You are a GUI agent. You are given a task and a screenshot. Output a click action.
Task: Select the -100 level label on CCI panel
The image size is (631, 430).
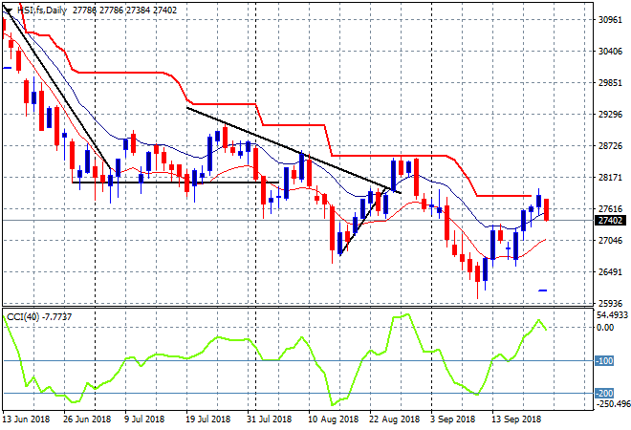point(604,361)
